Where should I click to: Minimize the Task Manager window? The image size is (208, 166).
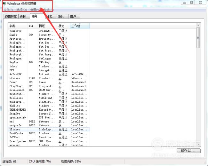coord(185,3)
